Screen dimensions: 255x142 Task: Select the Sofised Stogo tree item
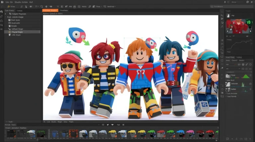17,29
